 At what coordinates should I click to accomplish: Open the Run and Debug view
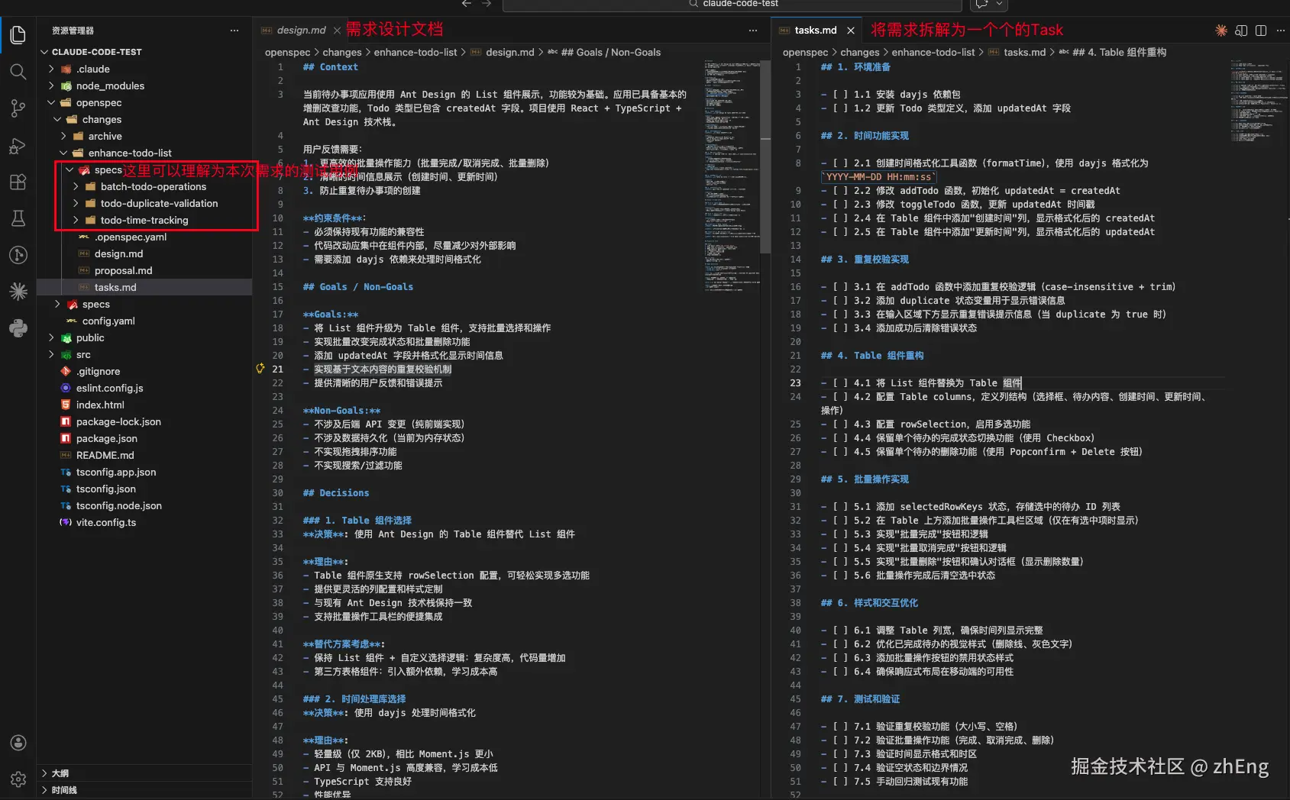click(18, 145)
